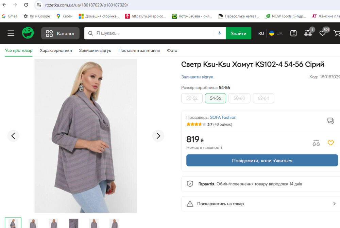Open comparison scales icon in header
340x228 pixels.
pos(308,33)
